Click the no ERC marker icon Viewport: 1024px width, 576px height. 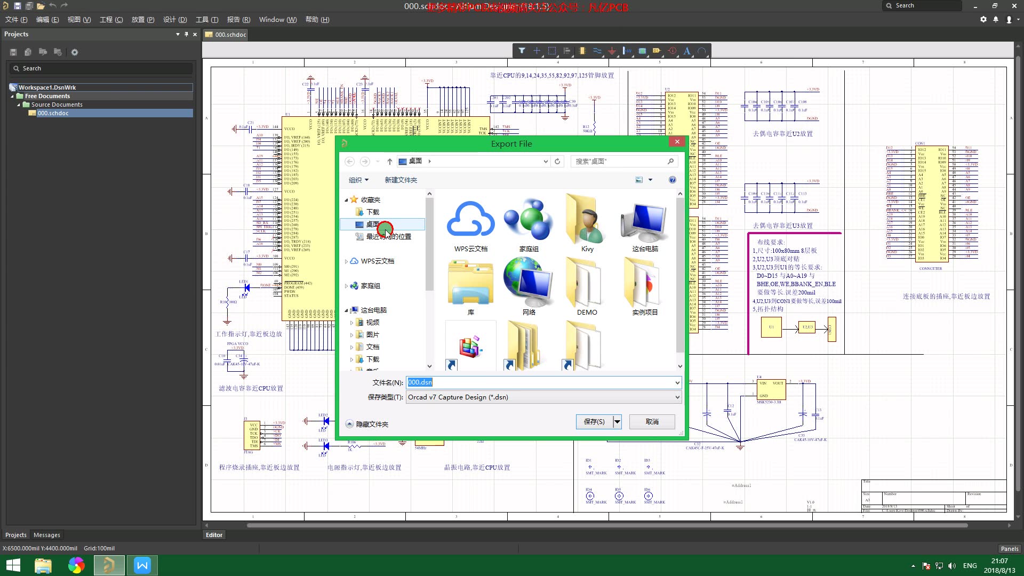tap(673, 51)
